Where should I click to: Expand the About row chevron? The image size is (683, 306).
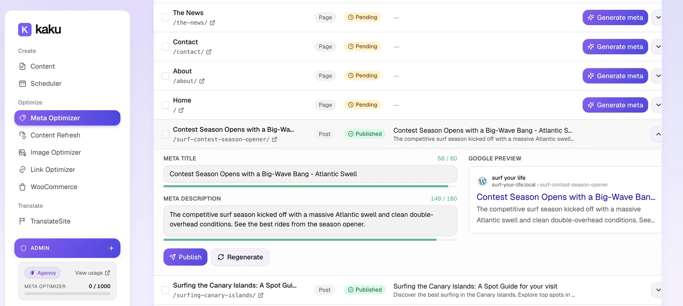[x=658, y=76]
